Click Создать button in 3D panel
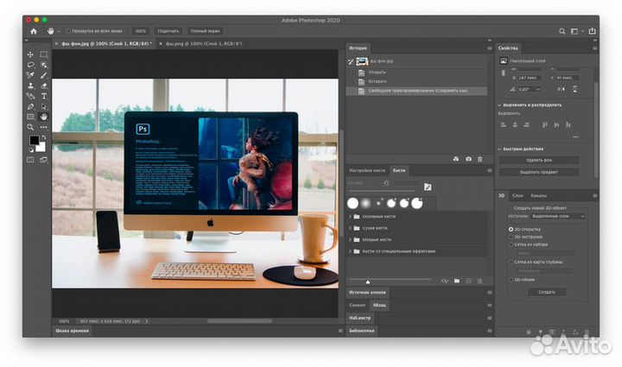 point(547,292)
